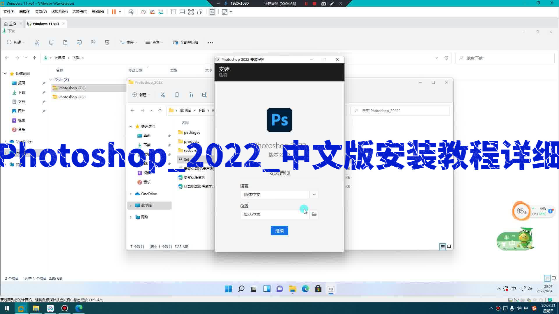Open the 虚拟机(M) menu in VMware
The height and width of the screenshot is (314, 559).
pyautogui.click(x=59, y=12)
